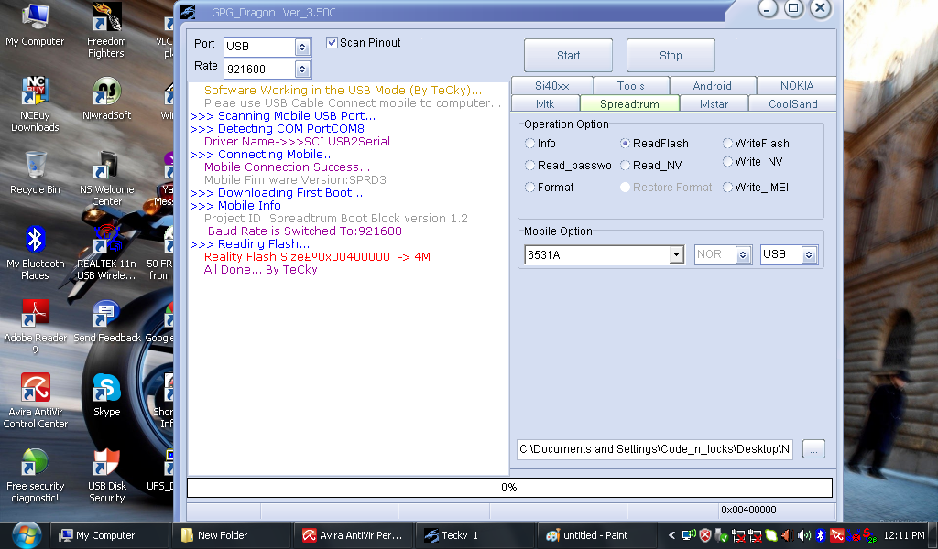Open untitled - Paint from the taskbar
Screen dimensions: 938x549
pos(597,535)
